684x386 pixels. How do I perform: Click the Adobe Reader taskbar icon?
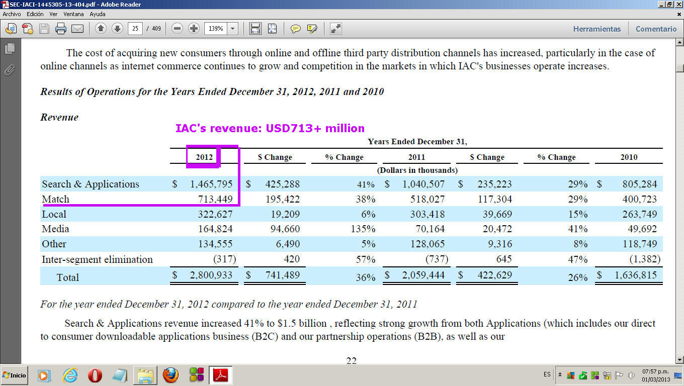pyautogui.click(x=221, y=375)
